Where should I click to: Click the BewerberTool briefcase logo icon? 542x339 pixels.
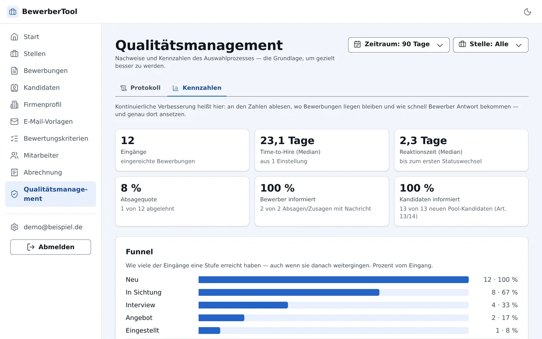coord(13,12)
